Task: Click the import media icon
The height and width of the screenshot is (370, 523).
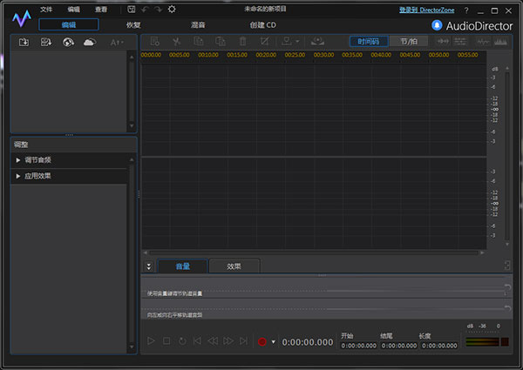Action: pyautogui.click(x=24, y=43)
